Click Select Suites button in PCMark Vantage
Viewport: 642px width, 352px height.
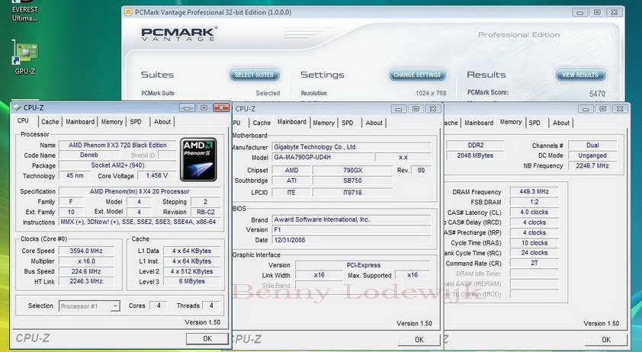point(254,75)
